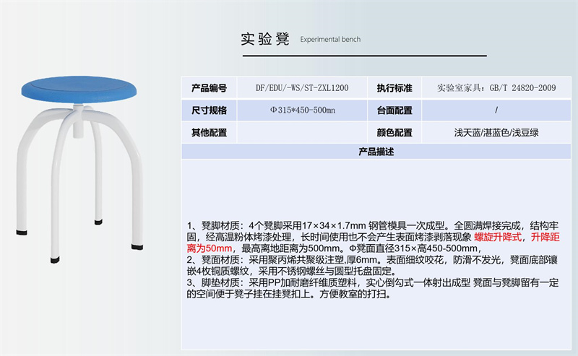578x356 pixels.
Task: Click the line 的空间便于凳子挂在挂凳扣上
Action: tap(289, 294)
